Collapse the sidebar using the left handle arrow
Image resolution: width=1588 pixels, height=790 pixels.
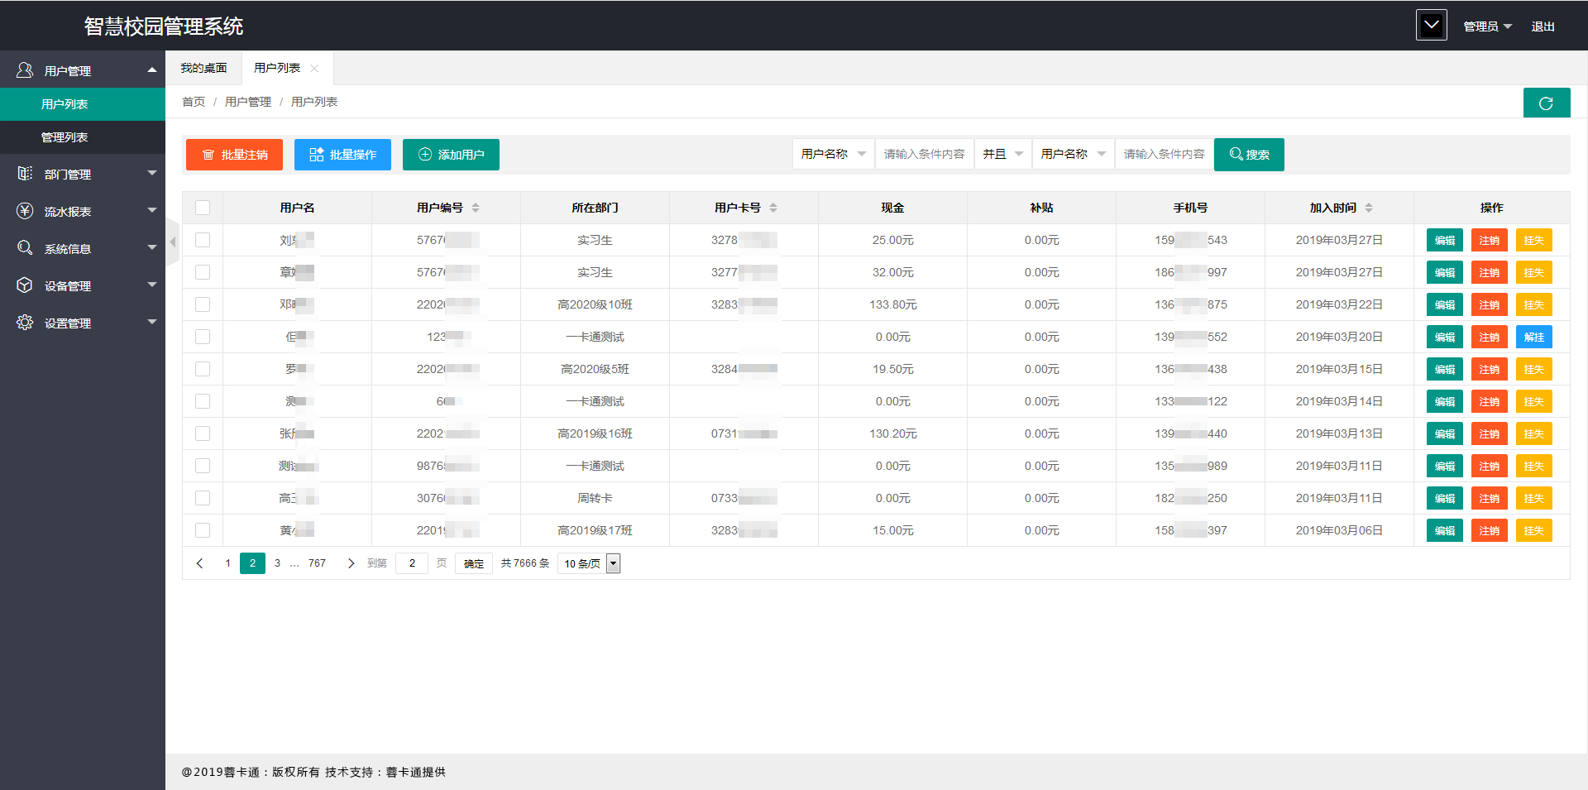pos(172,242)
